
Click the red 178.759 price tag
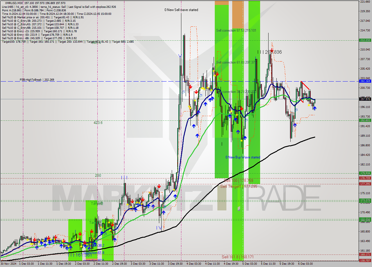click(x=365, y=178)
